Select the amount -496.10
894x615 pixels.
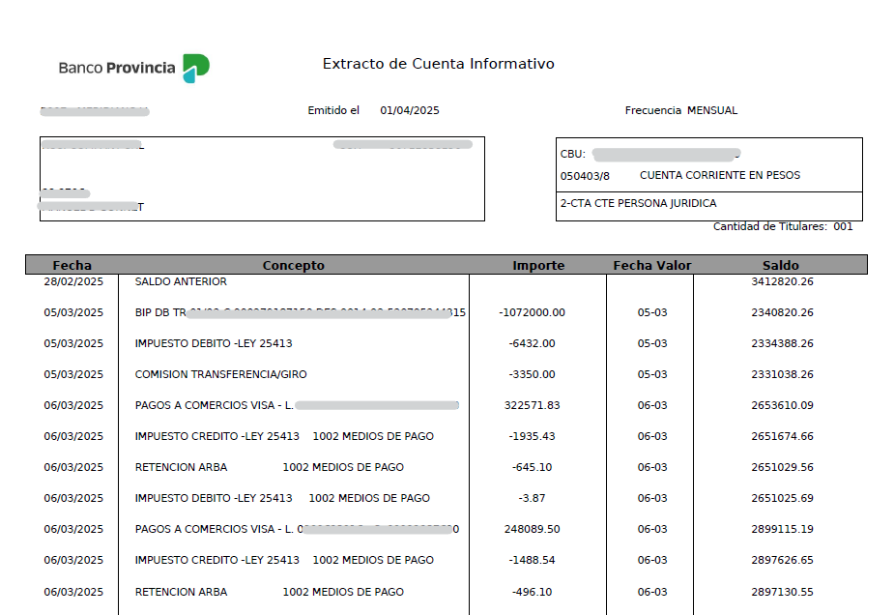(532, 592)
